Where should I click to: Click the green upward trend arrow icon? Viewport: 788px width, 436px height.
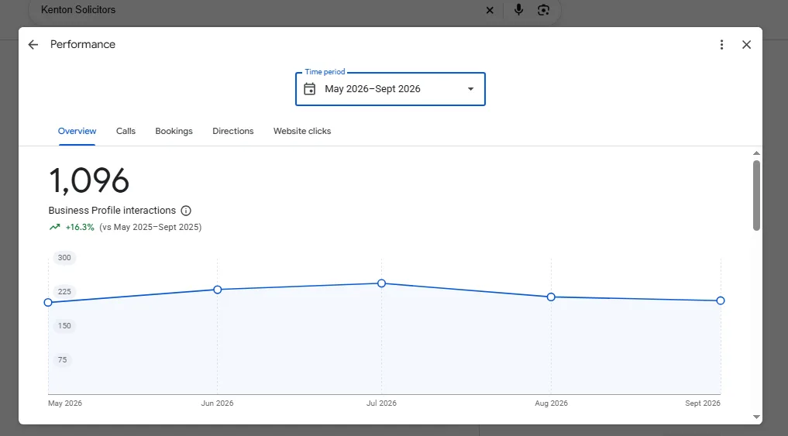click(54, 227)
